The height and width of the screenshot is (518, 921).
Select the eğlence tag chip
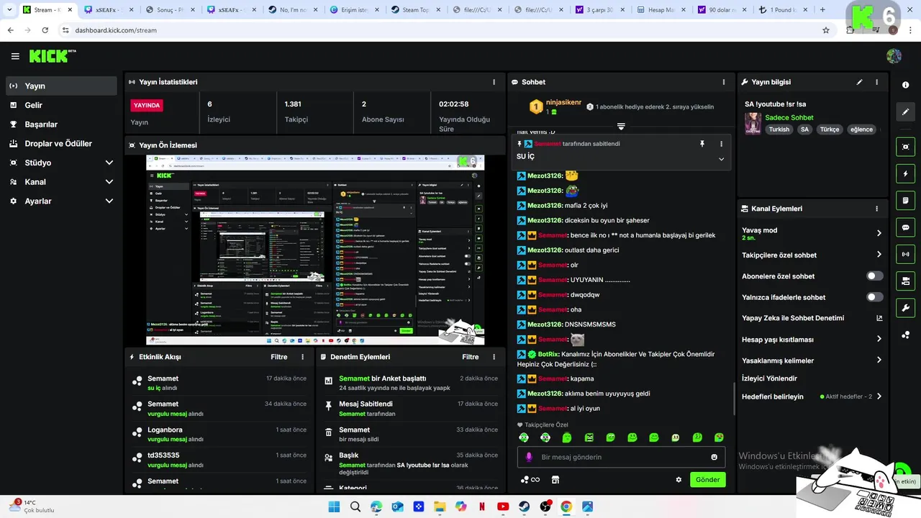tap(861, 129)
